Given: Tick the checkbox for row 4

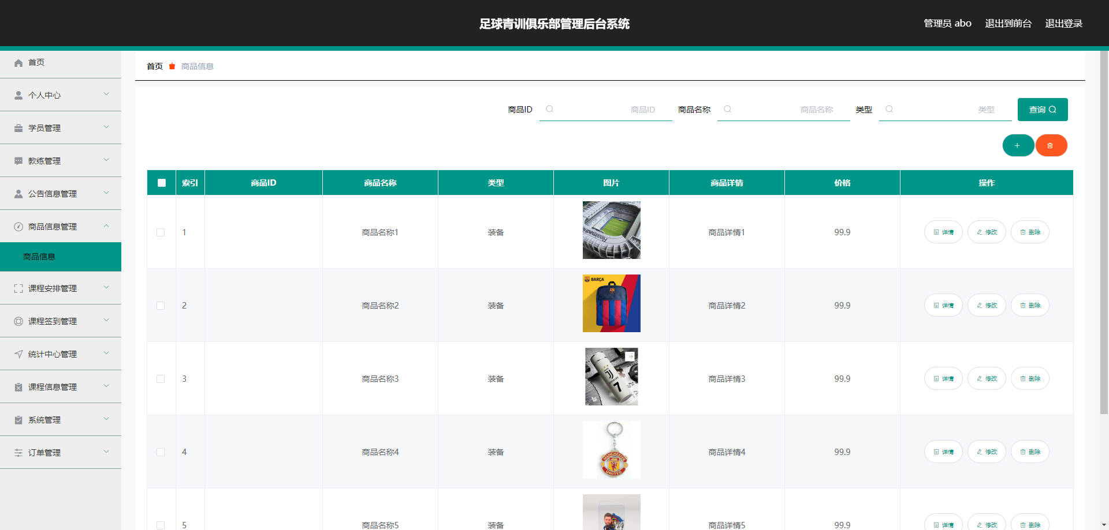Looking at the screenshot, I should [x=161, y=452].
